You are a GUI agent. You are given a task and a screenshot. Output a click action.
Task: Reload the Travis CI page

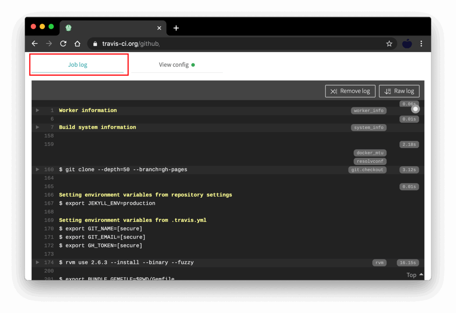click(63, 43)
